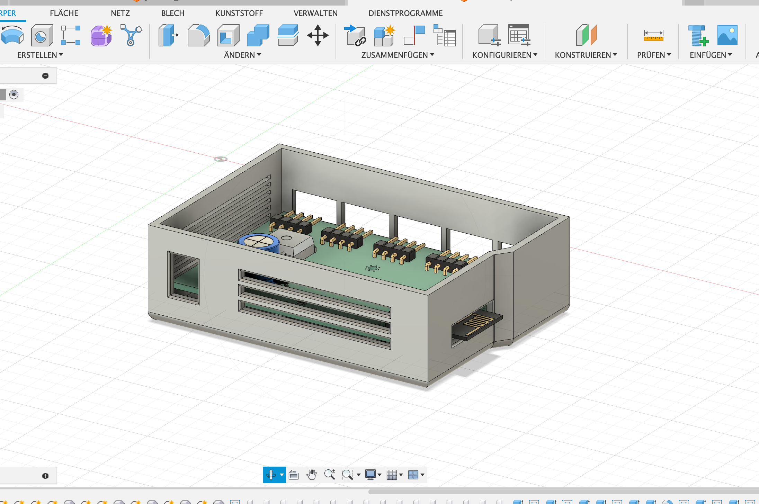The height and width of the screenshot is (504, 759).
Task: Switch to the BLECH tab
Action: click(x=173, y=13)
